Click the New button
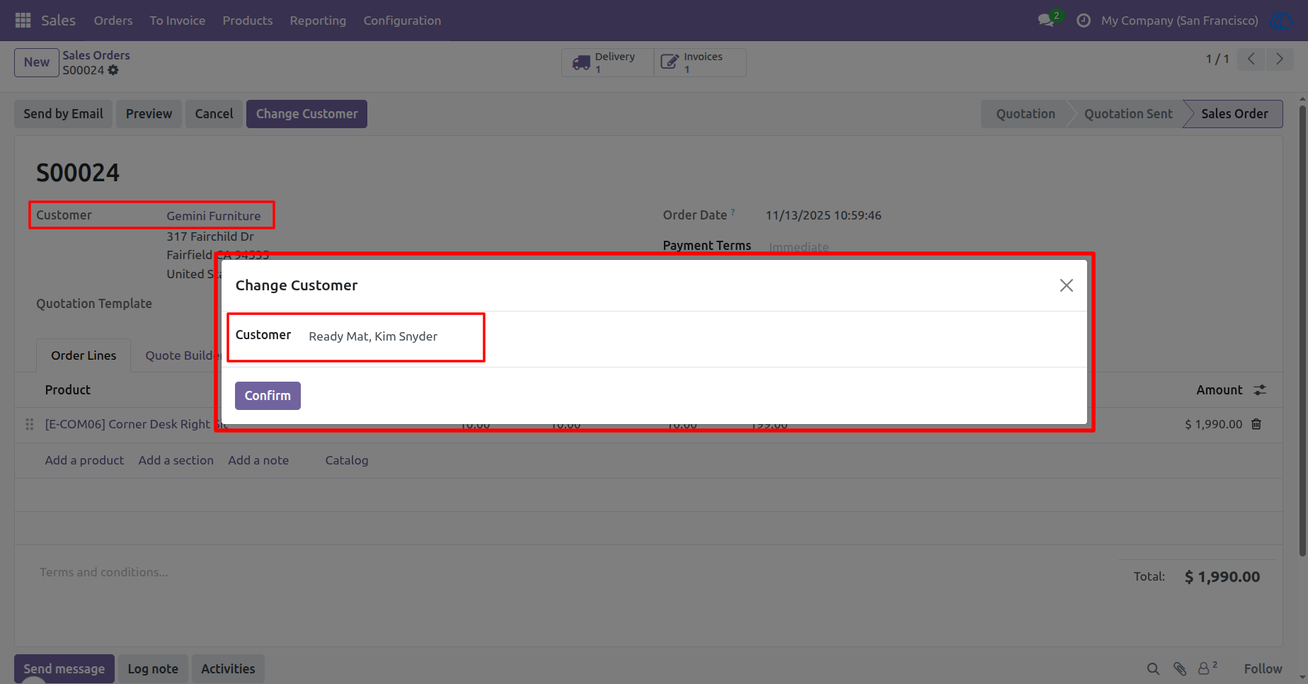Viewport: 1308px width, 684px height. (x=37, y=62)
